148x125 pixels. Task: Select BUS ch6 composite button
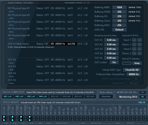point(67,96)
